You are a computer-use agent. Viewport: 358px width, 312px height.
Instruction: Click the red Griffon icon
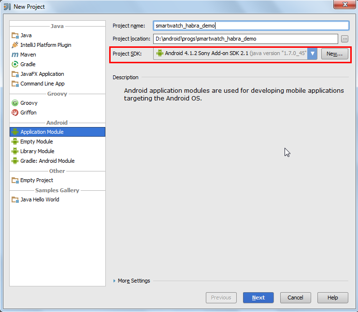coord(15,113)
